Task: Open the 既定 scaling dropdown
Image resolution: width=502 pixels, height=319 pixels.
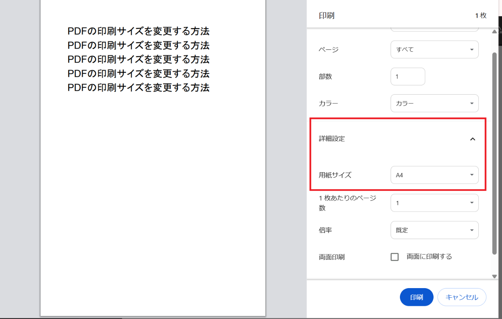Action: click(434, 230)
